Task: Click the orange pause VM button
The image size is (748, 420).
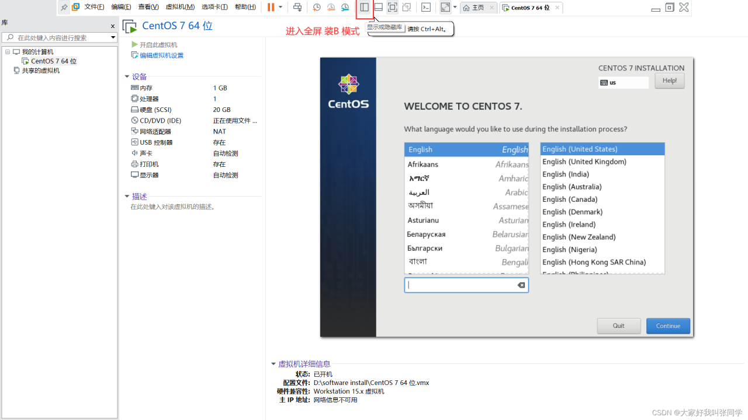Action: (x=271, y=7)
